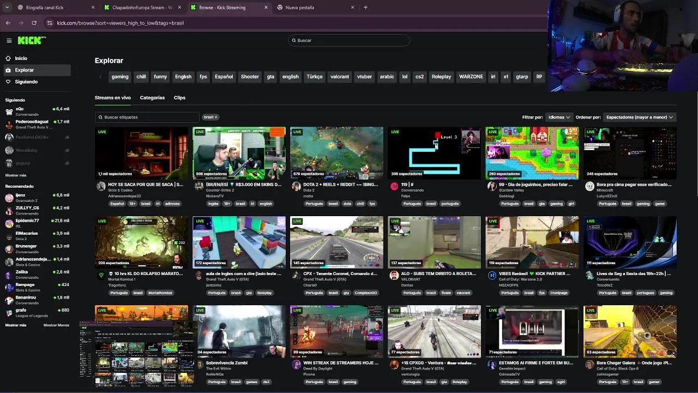
Task: Click Rampage avatar in sidebar
Action: tap(9, 287)
